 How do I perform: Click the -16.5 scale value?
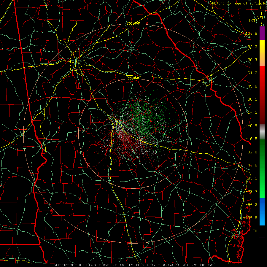tap(251, 139)
